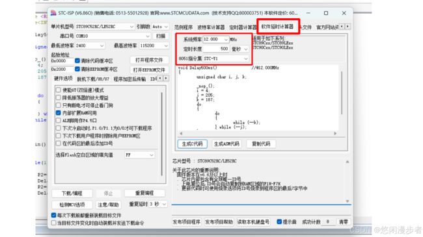Click down arrow of chip info scrollbar

click(x=348, y=201)
